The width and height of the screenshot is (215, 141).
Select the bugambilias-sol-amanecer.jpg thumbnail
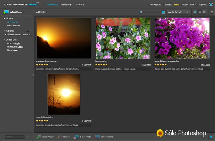tap(182, 38)
